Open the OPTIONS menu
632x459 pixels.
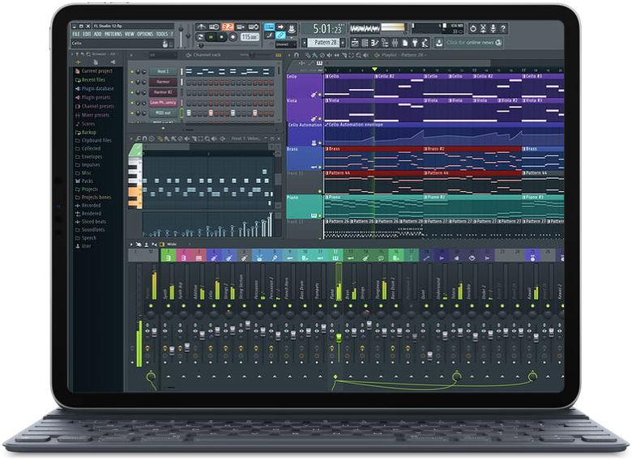(x=145, y=34)
